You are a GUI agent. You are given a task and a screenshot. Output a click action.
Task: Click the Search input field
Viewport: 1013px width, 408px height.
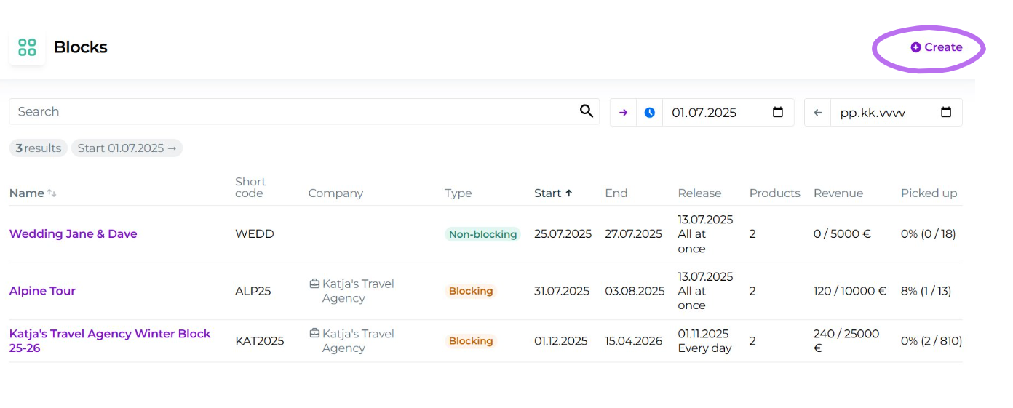coord(291,111)
